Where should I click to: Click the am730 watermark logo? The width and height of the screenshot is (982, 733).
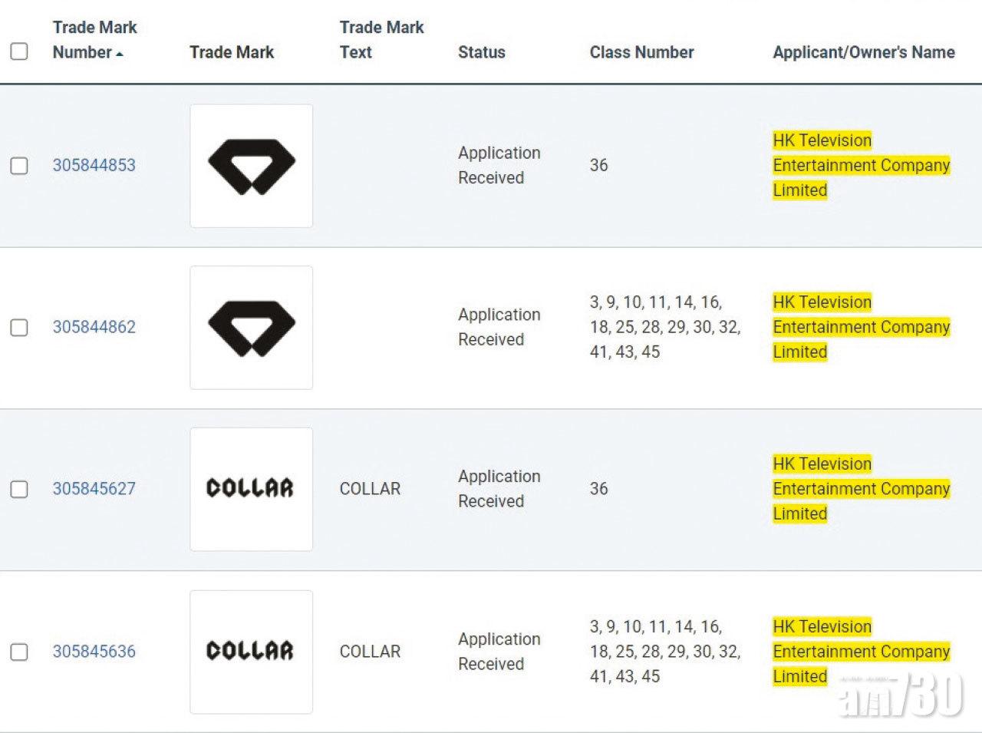click(901, 695)
